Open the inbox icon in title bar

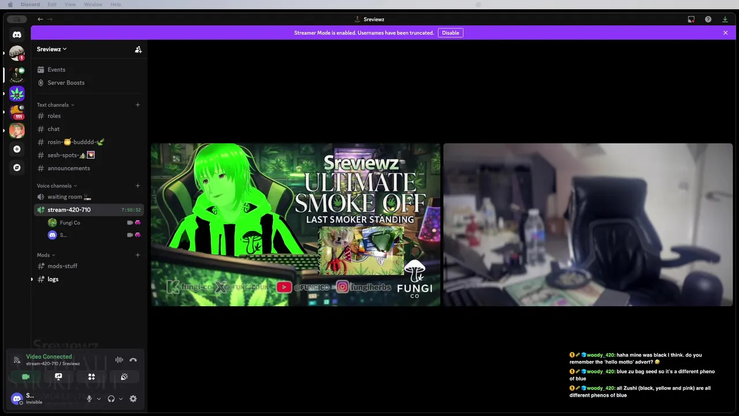click(x=691, y=19)
